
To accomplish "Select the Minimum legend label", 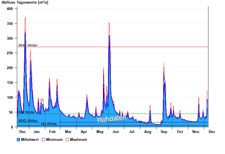I will point(54,139).
